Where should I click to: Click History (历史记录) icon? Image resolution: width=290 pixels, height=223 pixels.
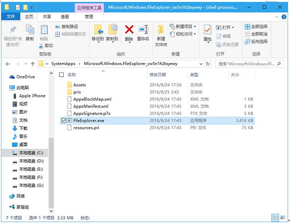coord(219,45)
